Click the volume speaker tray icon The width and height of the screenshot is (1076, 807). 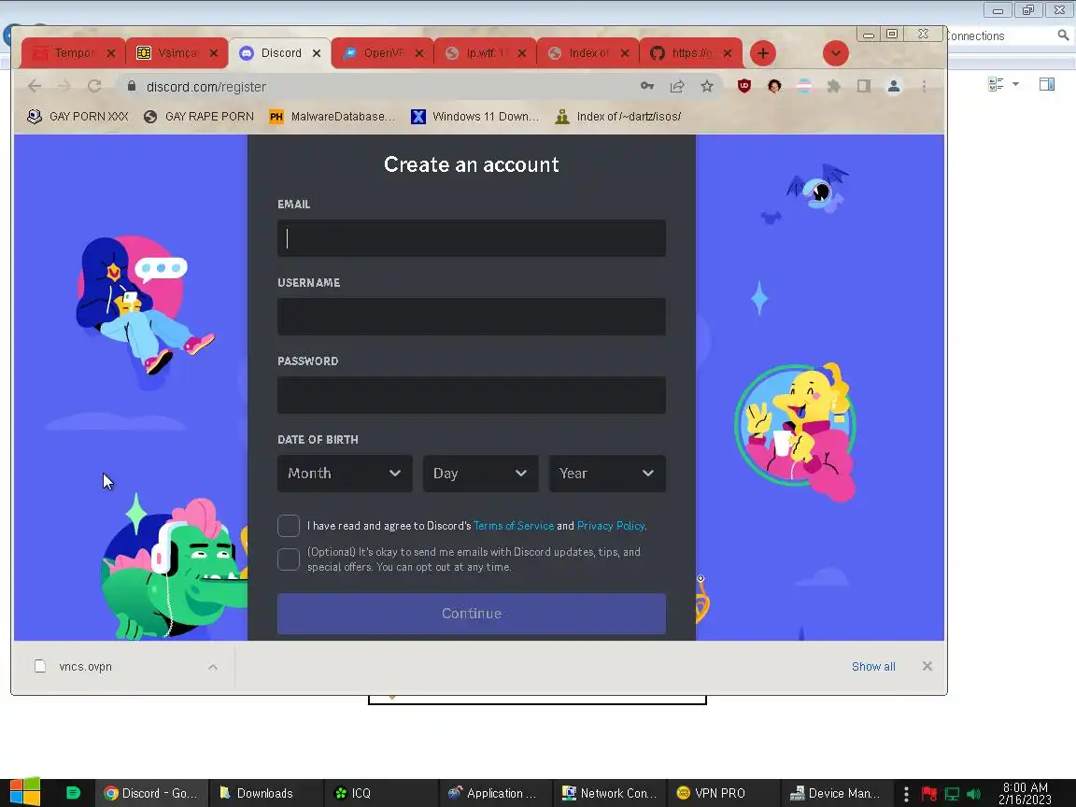click(974, 794)
